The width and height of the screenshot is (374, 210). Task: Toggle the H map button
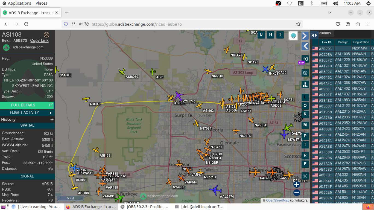(271, 34)
